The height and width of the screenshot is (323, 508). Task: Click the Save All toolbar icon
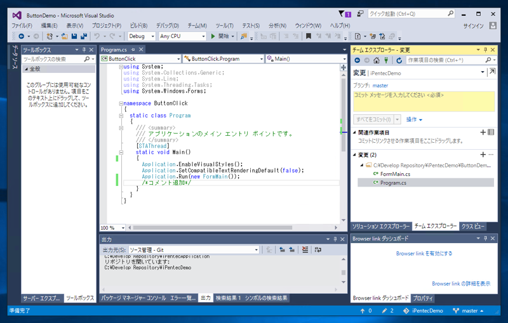(84, 36)
